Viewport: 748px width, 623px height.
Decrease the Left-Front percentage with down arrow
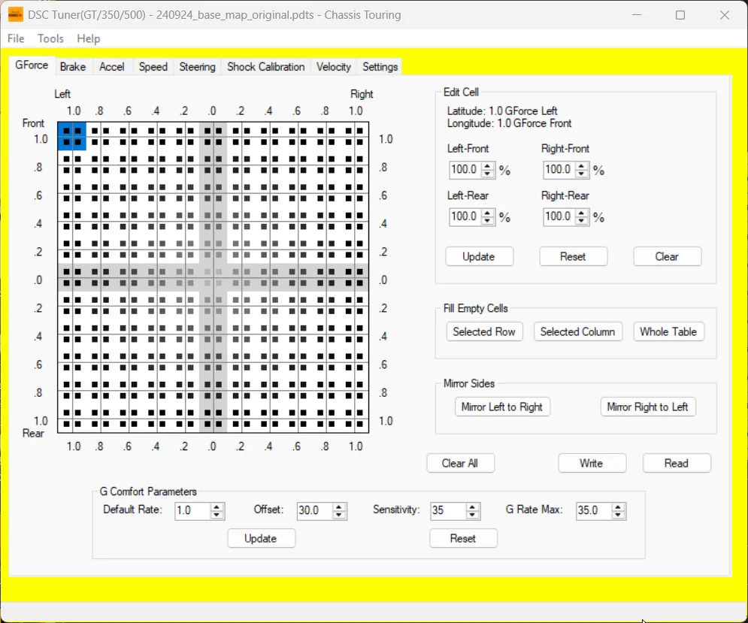[488, 174]
